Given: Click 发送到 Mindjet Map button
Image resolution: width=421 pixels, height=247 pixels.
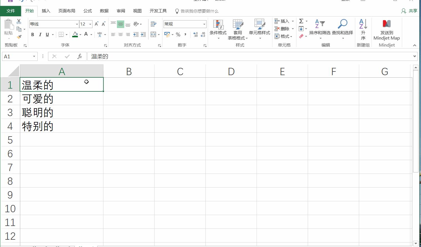Looking at the screenshot, I should click(x=386, y=29).
